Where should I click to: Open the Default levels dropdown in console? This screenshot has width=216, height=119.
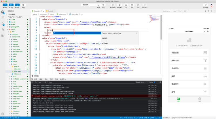141,82
